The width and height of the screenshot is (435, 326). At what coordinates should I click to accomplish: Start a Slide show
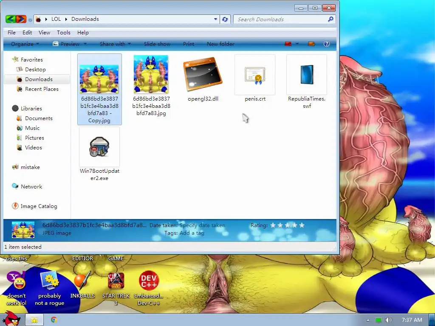coord(157,44)
